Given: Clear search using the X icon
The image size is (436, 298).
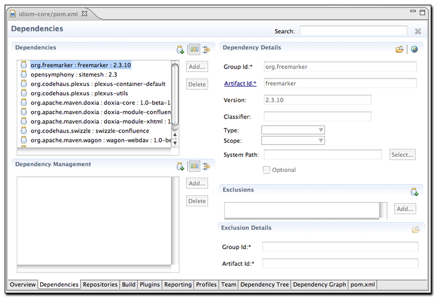Looking at the screenshot, I should click(417, 31).
